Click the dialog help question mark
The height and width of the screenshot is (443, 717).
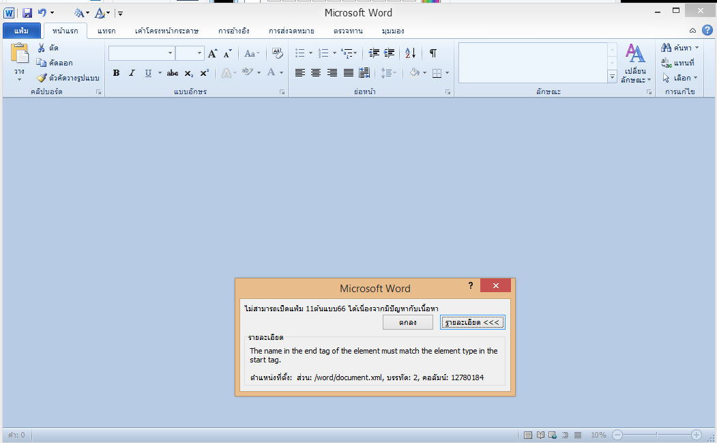[471, 285]
